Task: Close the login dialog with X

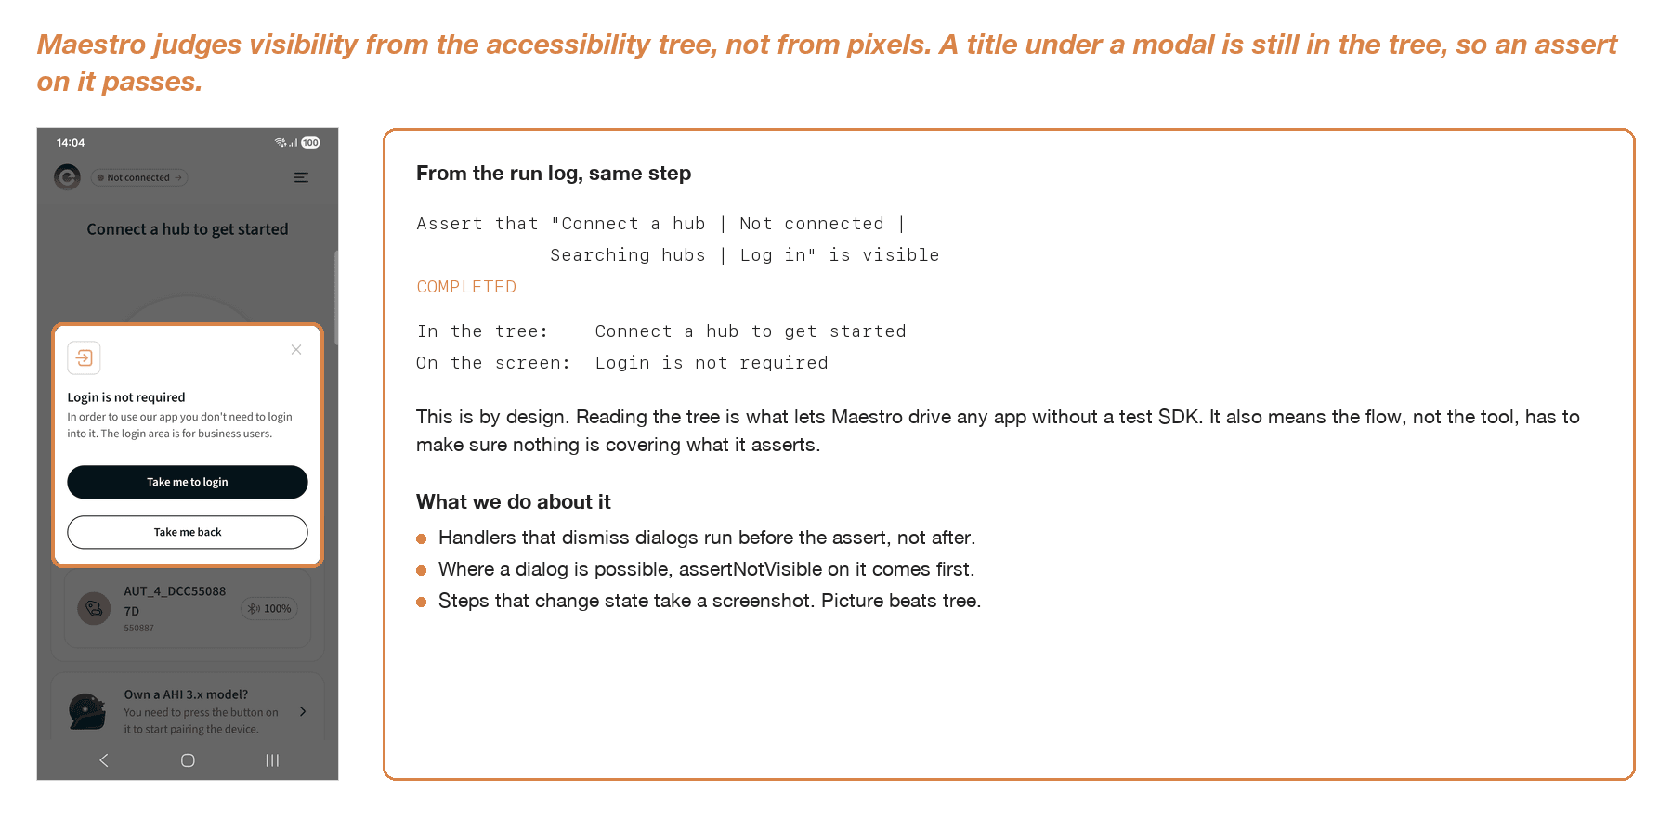Action: (x=296, y=350)
